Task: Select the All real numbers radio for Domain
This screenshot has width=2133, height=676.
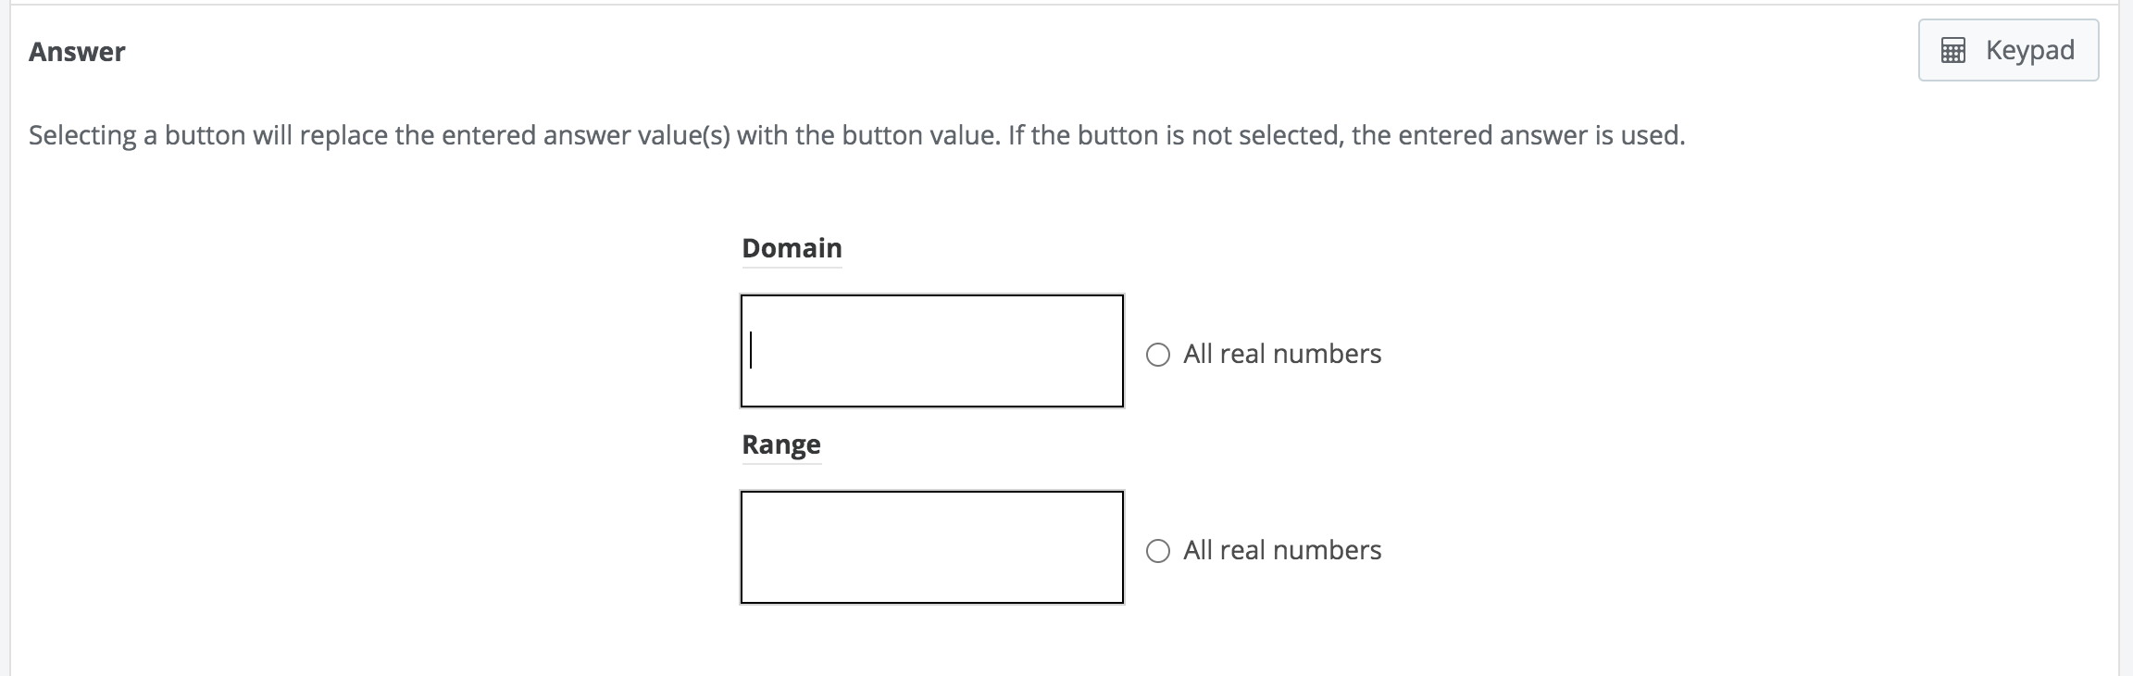Action: [x=1159, y=353]
